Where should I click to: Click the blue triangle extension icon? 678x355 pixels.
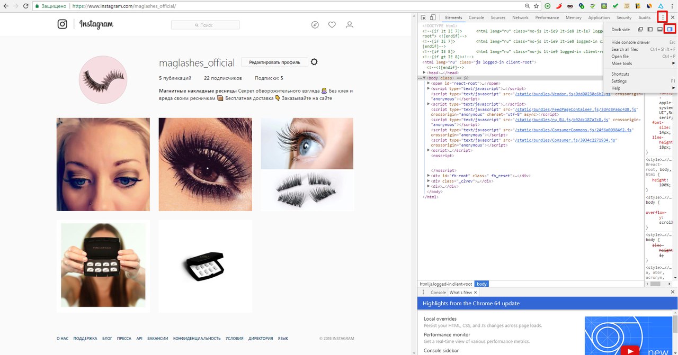[x=661, y=6]
